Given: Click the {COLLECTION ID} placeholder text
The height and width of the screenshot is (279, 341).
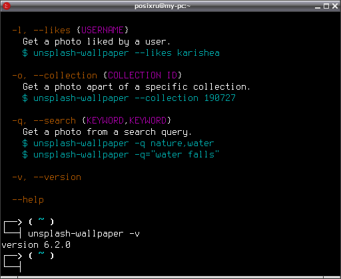Looking at the screenshot, I should click(143, 75).
